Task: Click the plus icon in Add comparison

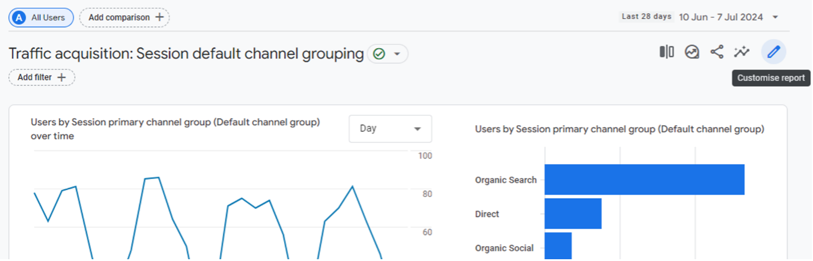Action: tap(159, 17)
